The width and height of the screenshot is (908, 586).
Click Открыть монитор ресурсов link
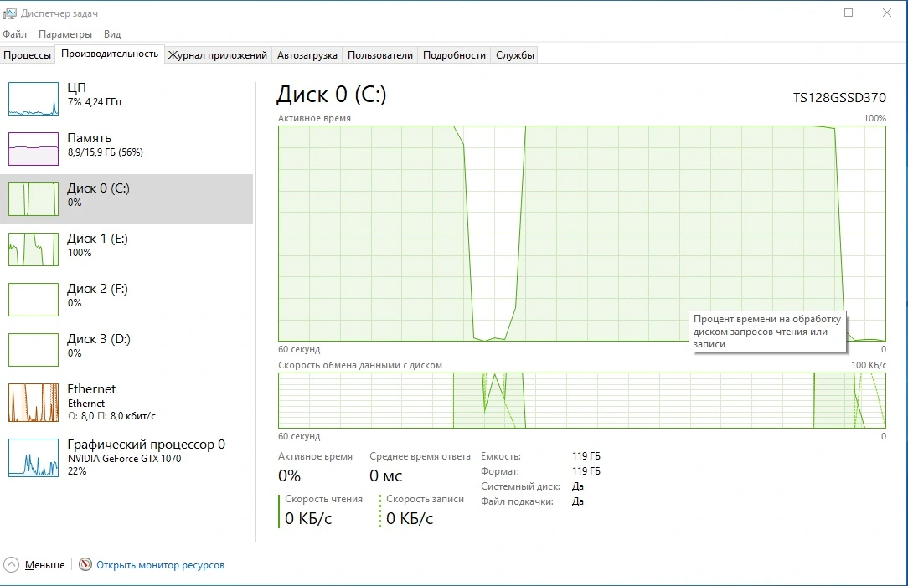point(160,565)
